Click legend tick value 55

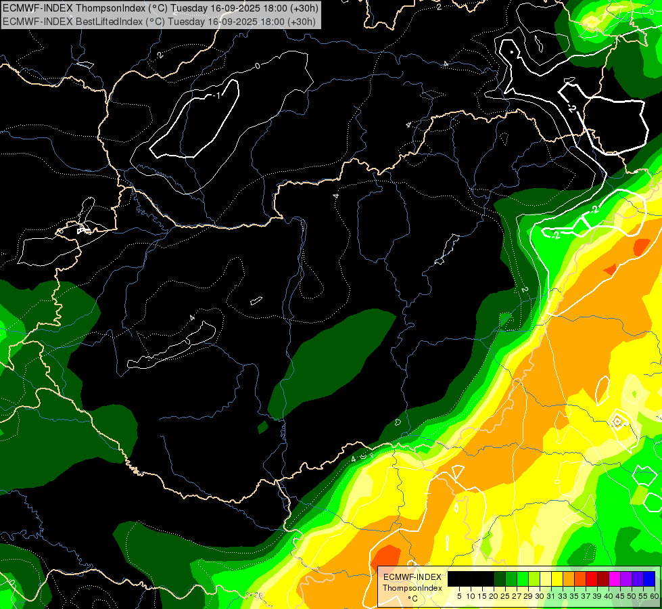point(643,596)
